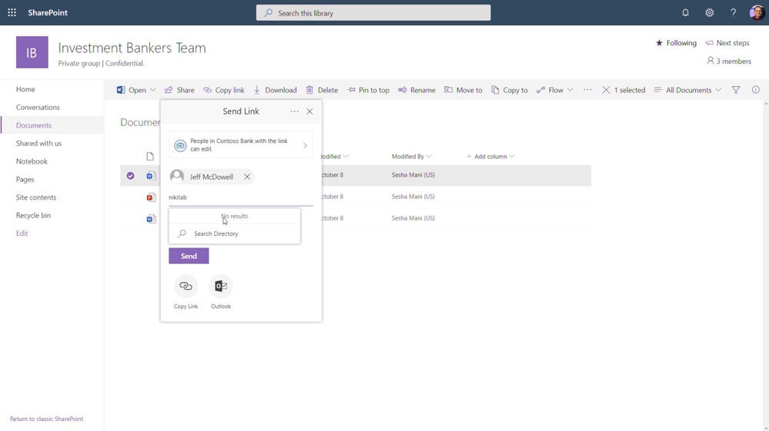The image size is (769, 431).
Task: Click the Outlook icon in Send Link
Action: 221,287
